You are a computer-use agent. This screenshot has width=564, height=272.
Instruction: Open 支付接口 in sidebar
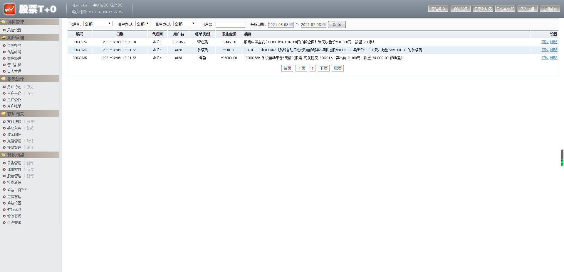14,122
